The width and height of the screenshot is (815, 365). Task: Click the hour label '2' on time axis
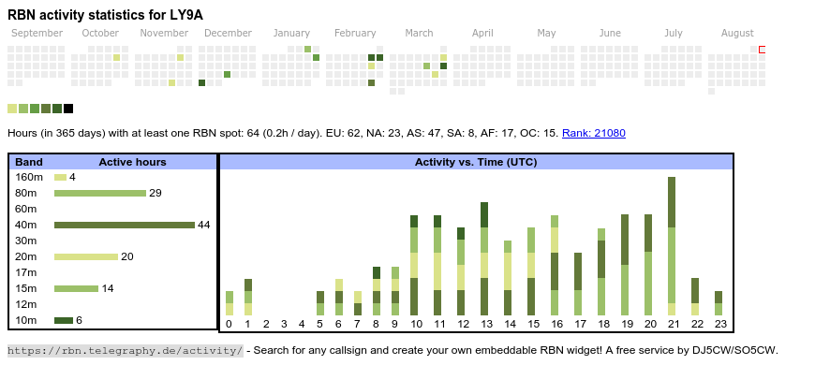266,325
